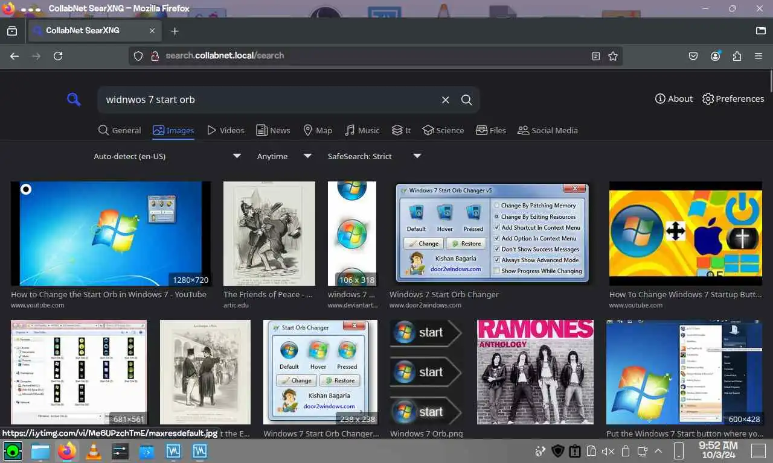Switch to IT category
This screenshot has width=773, height=463.
pos(401,130)
